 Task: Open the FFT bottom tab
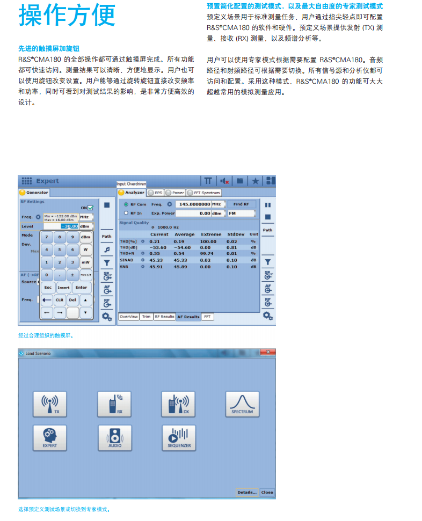pos(207,317)
